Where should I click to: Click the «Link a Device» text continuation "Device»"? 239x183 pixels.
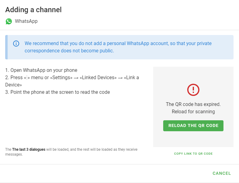point(14,85)
